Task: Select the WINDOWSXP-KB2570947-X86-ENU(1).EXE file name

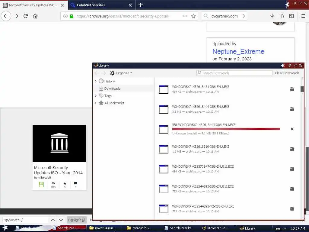Action: point(203,166)
